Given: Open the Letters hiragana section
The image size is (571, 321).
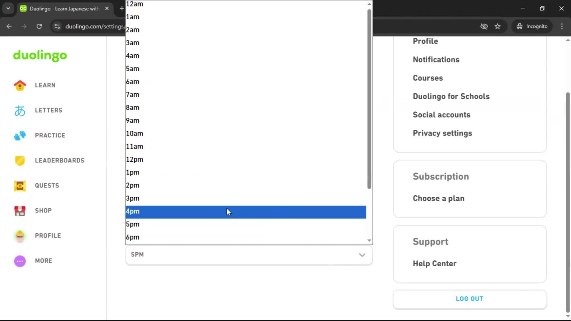Looking at the screenshot, I should [20, 110].
